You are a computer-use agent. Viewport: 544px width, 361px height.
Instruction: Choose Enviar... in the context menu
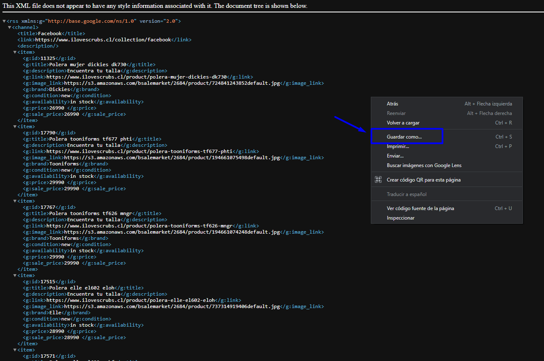pyautogui.click(x=447, y=156)
